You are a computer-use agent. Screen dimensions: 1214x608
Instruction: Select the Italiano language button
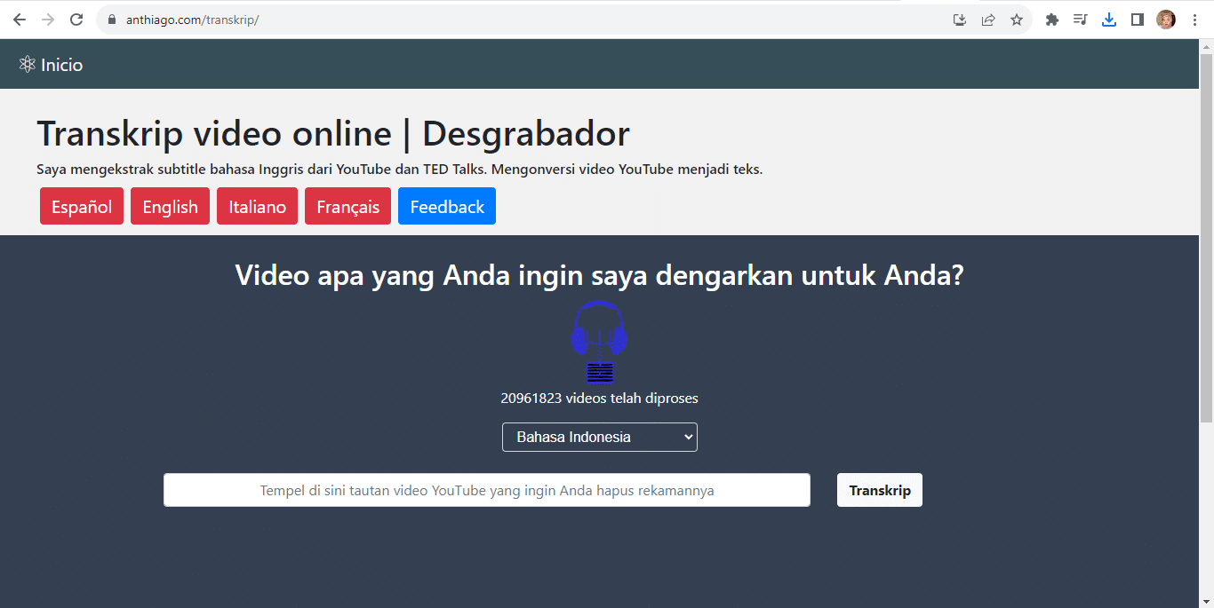click(257, 207)
